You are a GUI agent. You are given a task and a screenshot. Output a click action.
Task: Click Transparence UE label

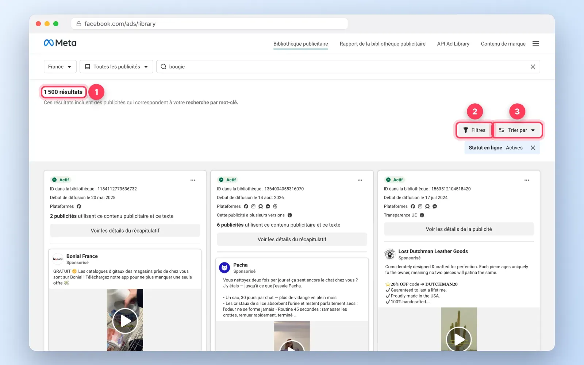click(x=400, y=215)
